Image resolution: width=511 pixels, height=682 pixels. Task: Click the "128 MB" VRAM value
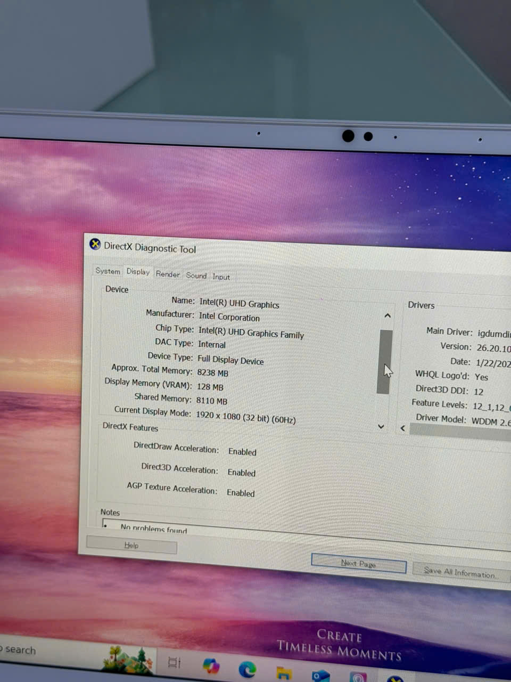pyautogui.click(x=210, y=387)
